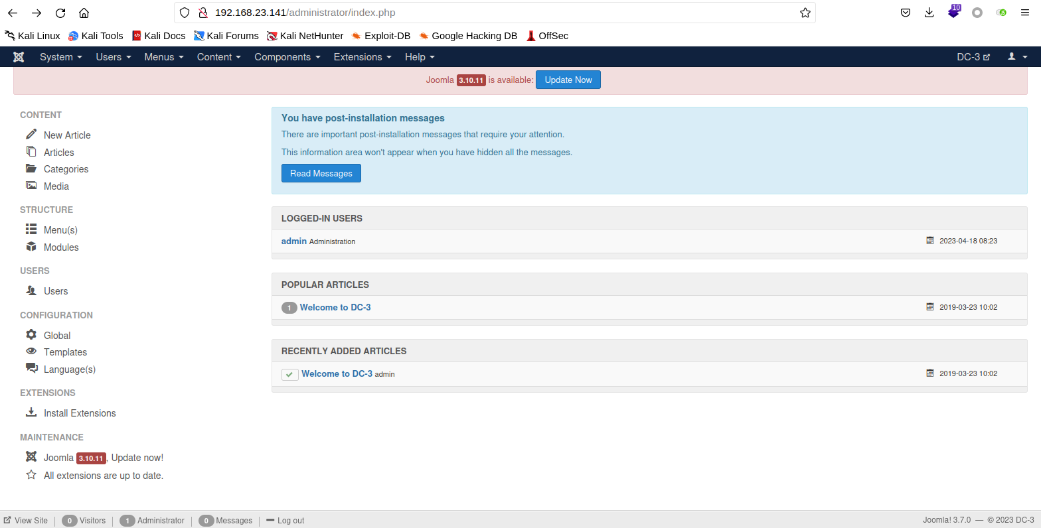Click the Modules cube icon

tap(31, 246)
